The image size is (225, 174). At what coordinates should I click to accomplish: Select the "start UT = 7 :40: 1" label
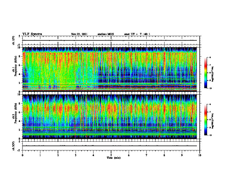point(137,34)
